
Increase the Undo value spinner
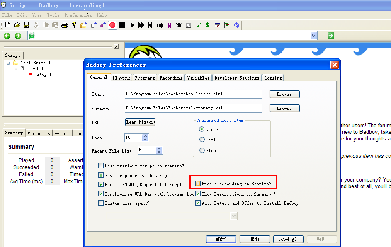[146, 136]
